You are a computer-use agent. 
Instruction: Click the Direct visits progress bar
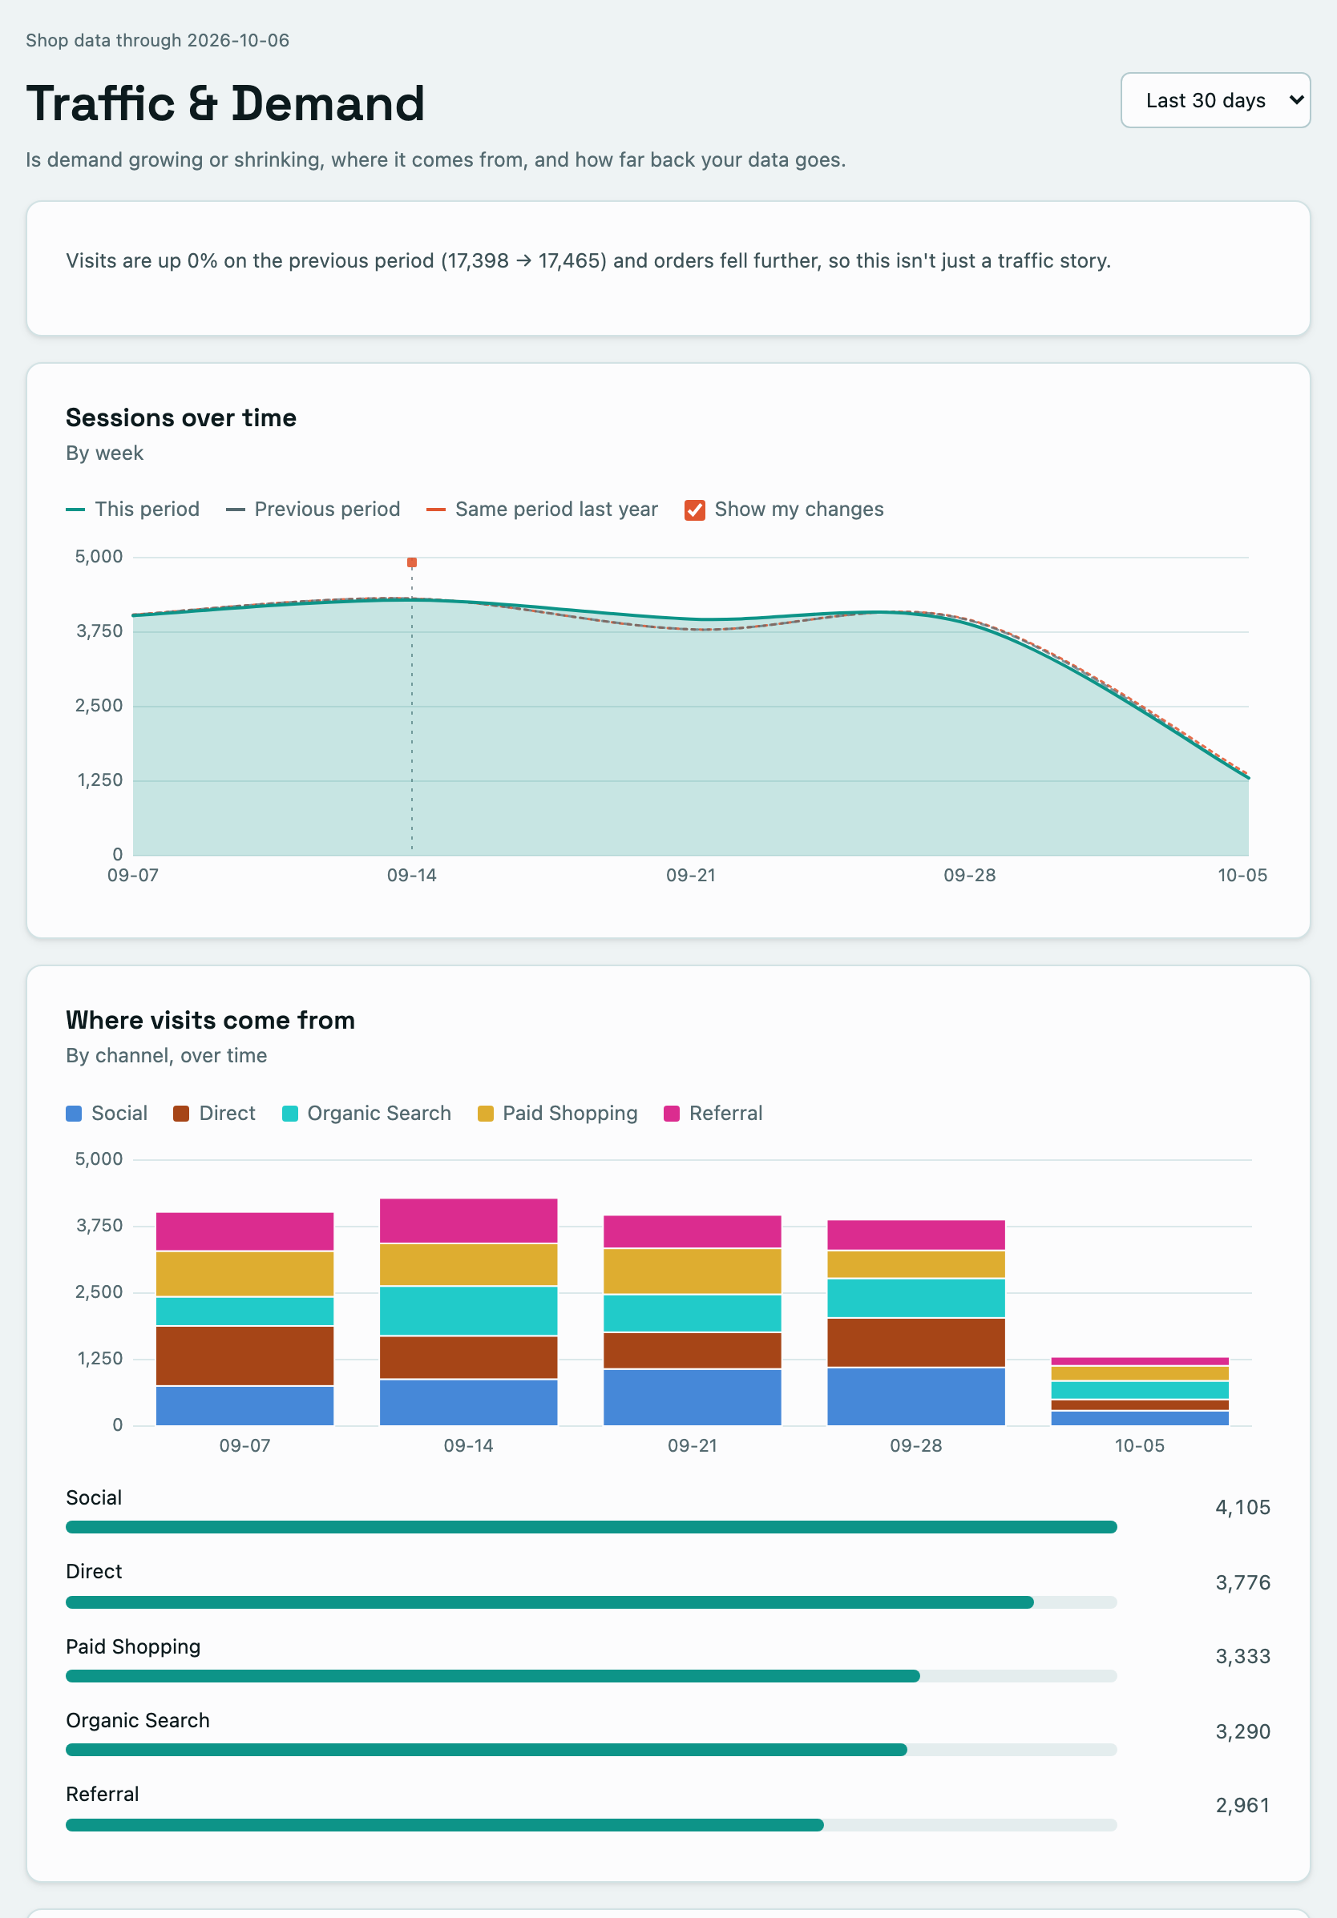[592, 1602]
